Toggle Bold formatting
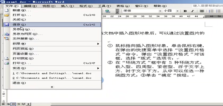223x106 pixels. pyautogui.click(x=185, y=11)
